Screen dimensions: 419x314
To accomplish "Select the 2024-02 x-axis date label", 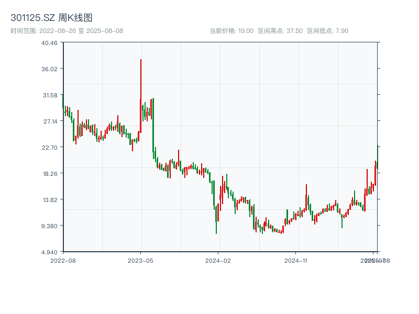I will [x=218, y=260].
